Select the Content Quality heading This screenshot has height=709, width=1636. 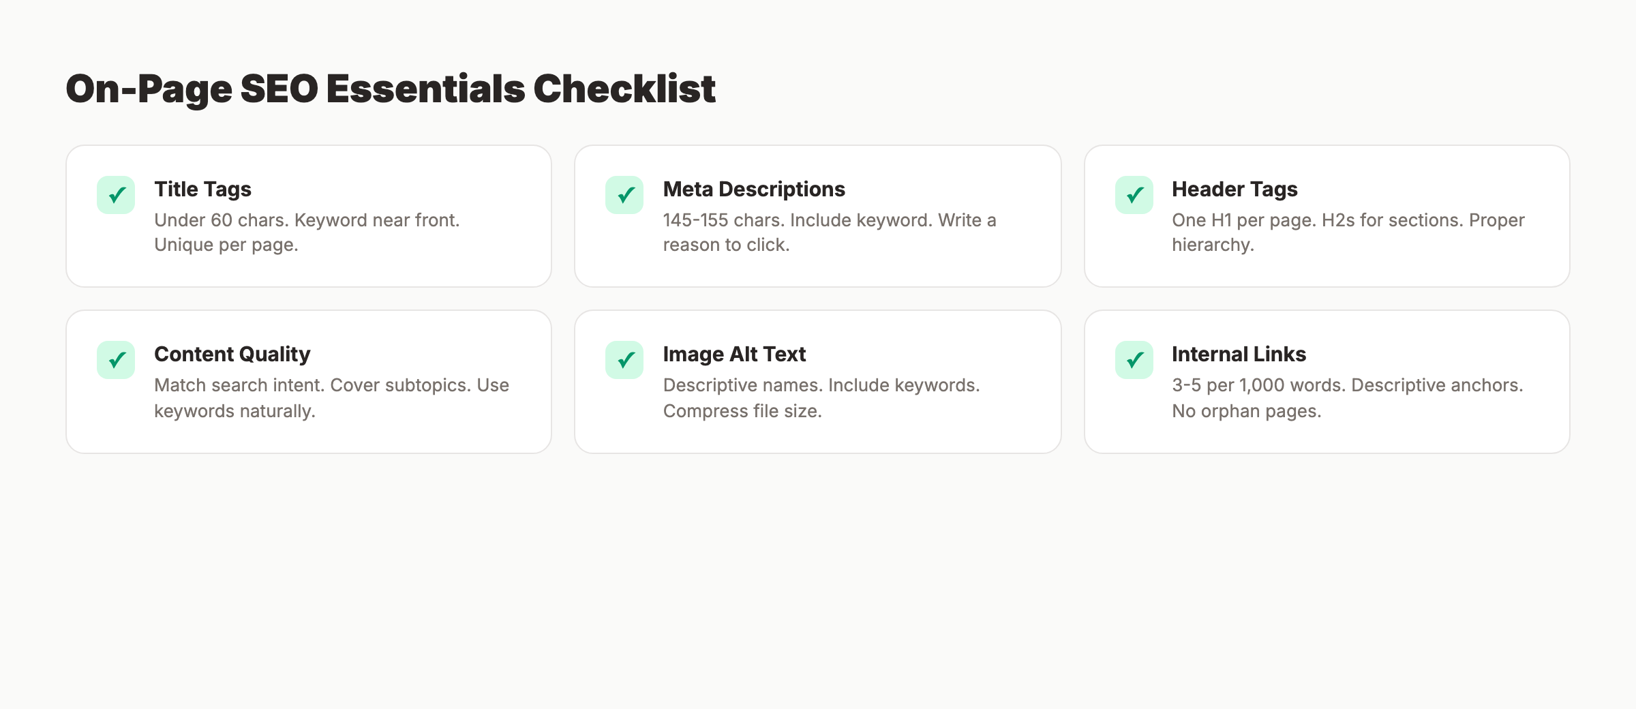coord(232,354)
